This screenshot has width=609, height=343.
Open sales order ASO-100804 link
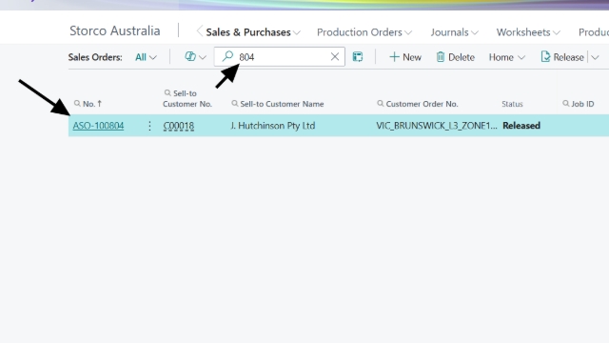(98, 126)
